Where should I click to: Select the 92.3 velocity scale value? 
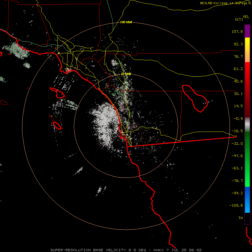pyautogui.click(x=238, y=44)
